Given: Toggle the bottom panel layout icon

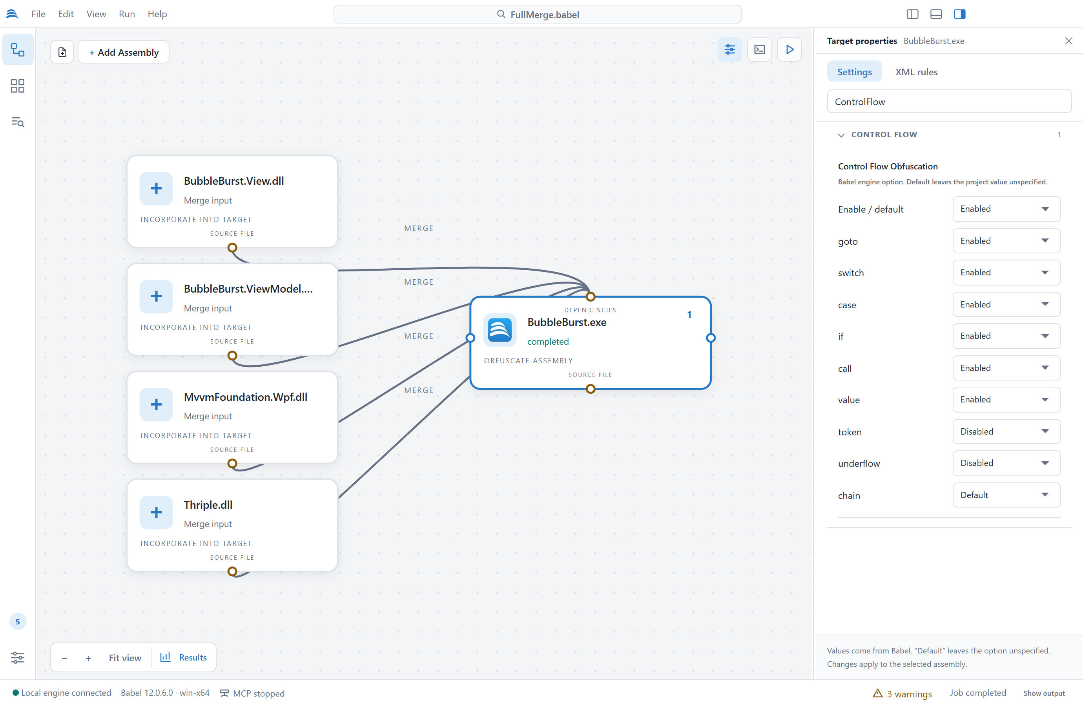Looking at the screenshot, I should (x=936, y=14).
